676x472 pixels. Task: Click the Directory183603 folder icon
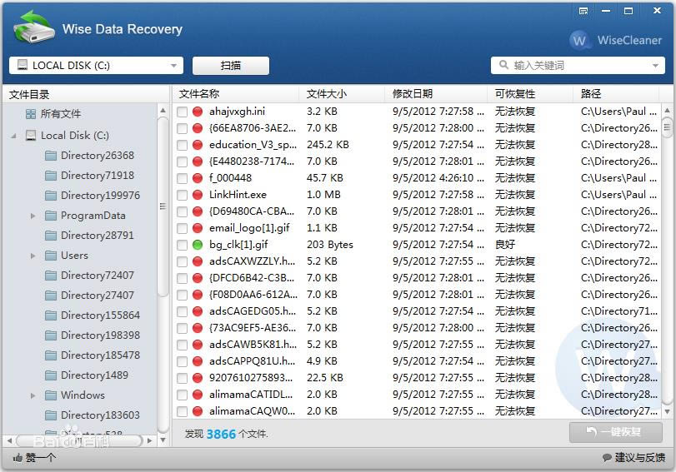click(51, 415)
